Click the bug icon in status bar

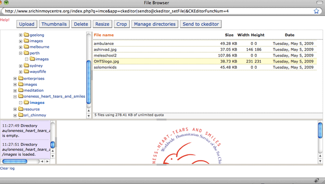click(317, 181)
